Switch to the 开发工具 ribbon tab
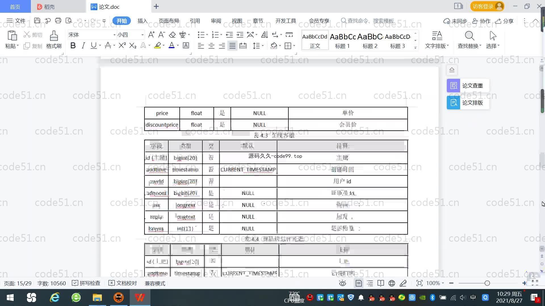The height and width of the screenshot is (306, 545). coord(286,21)
